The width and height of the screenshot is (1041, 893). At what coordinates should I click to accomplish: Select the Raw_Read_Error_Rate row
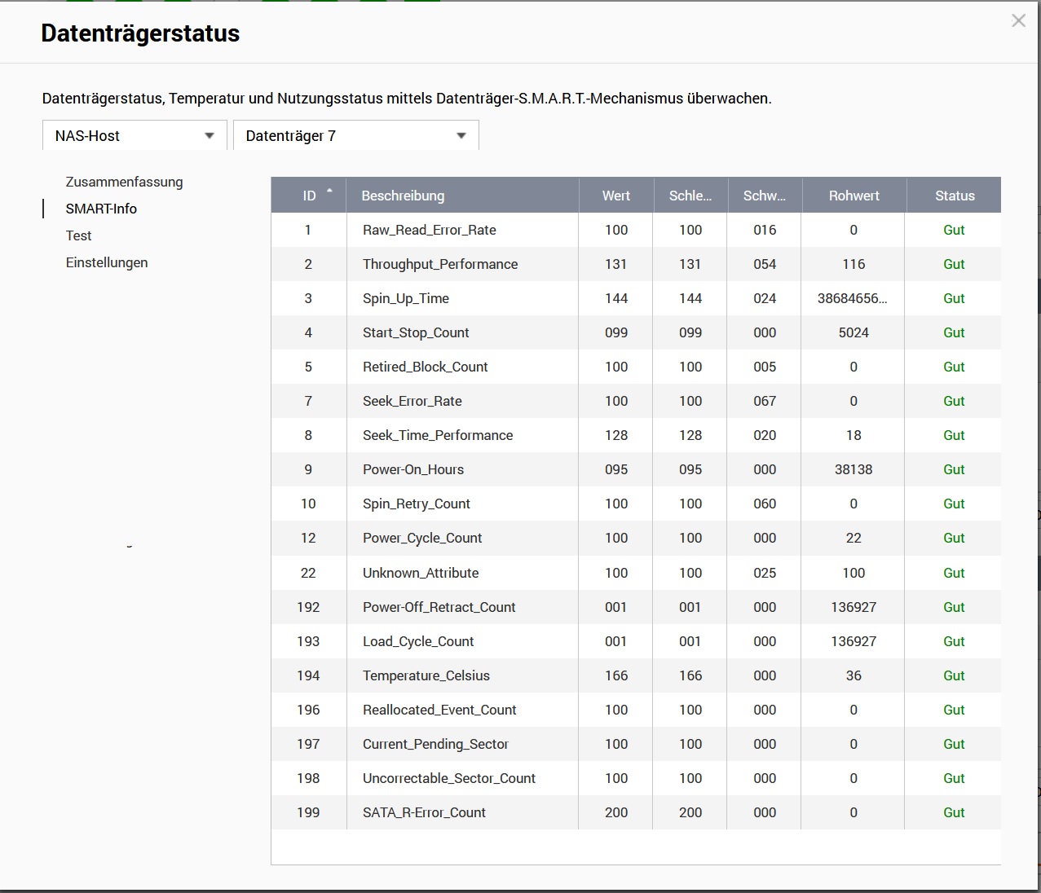(x=636, y=230)
